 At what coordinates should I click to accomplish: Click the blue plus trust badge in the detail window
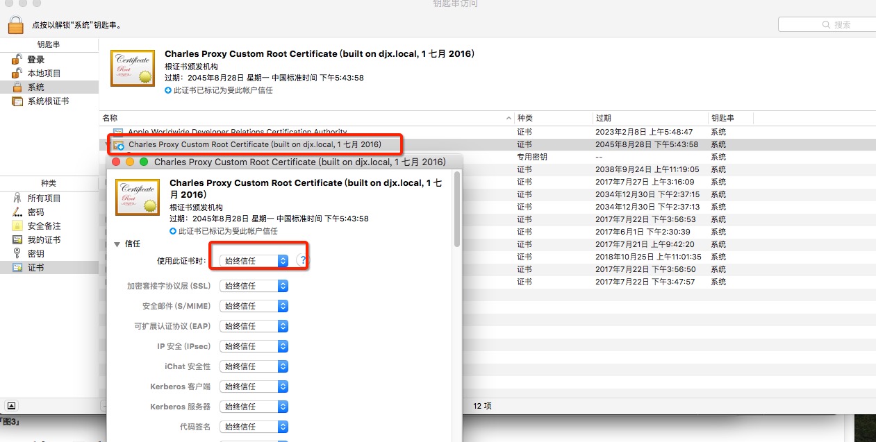[173, 230]
